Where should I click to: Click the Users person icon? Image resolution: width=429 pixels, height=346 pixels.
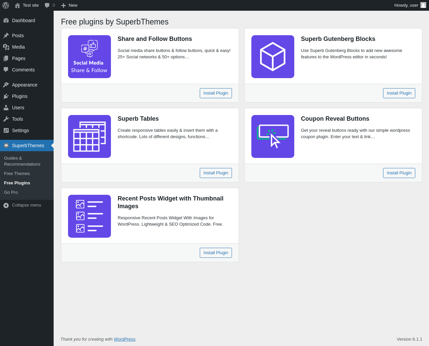pyautogui.click(x=6, y=108)
